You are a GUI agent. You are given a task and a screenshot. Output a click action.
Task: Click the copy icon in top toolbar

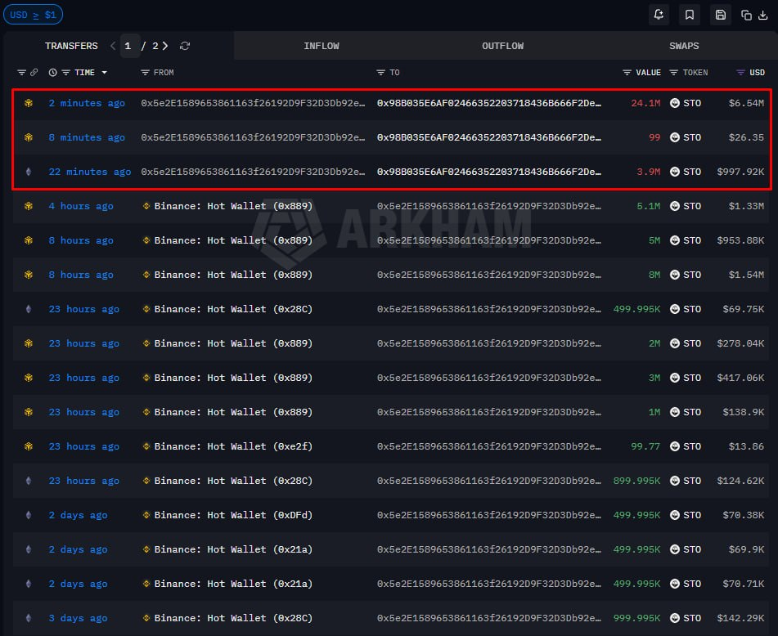point(746,15)
